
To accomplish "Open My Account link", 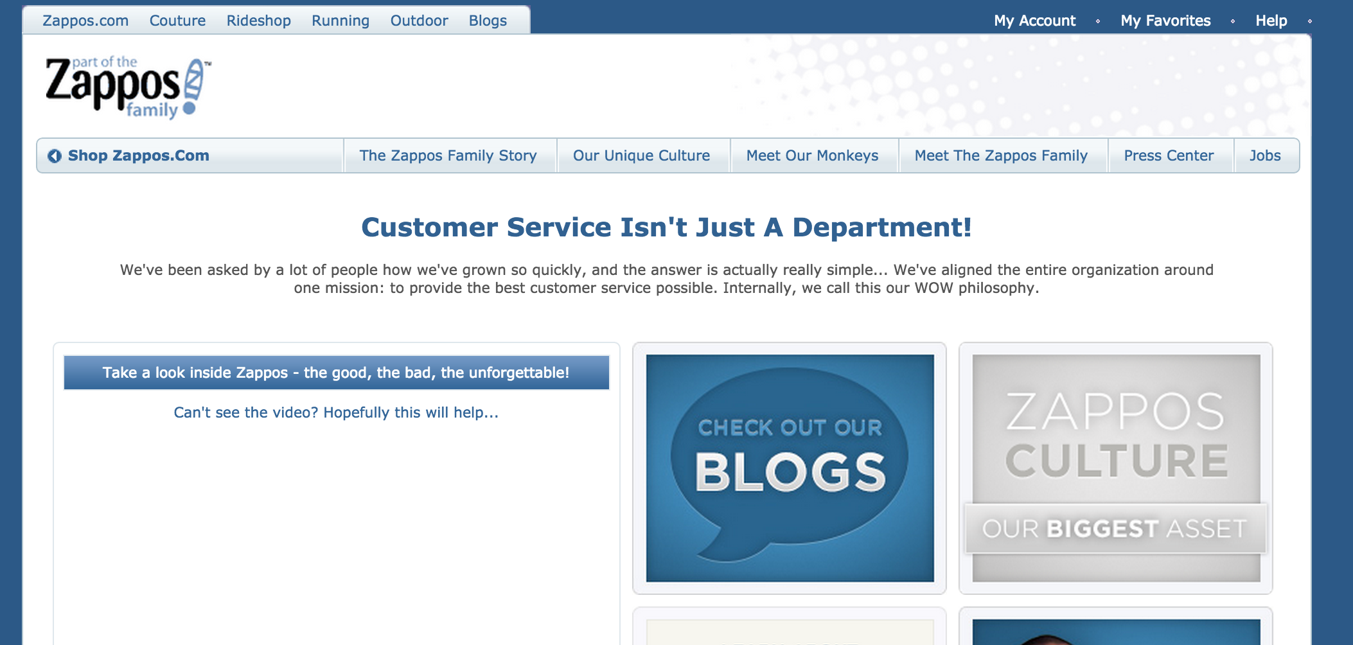I will (1034, 21).
